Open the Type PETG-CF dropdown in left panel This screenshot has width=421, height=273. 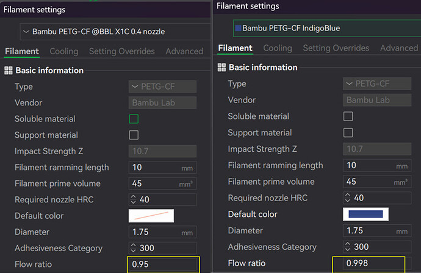click(162, 87)
